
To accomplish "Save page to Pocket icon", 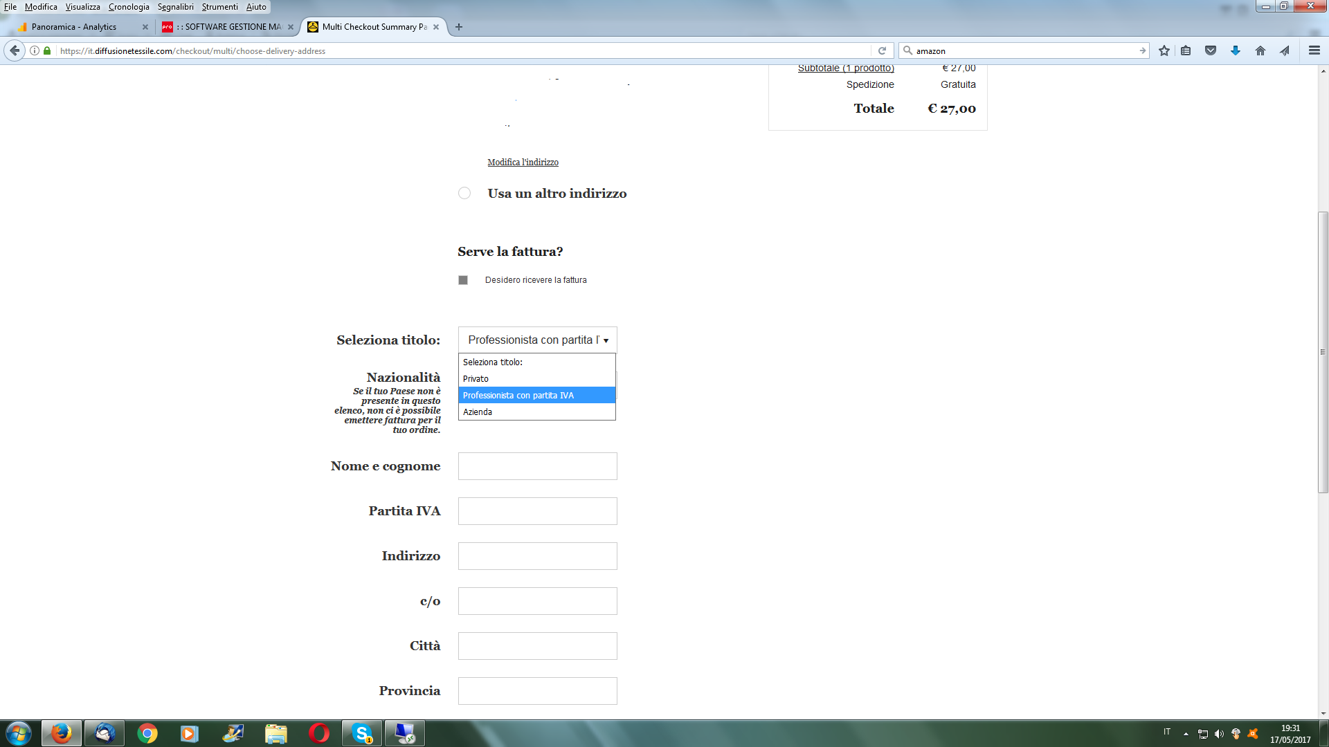I will tap(1211, 50).
